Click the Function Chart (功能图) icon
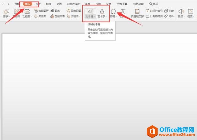This screenshot has width=197, height=140. [x=27, y=12]
